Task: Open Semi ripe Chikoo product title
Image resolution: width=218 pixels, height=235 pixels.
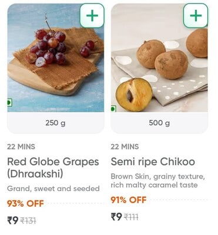Action: click(x=153, y=162)
